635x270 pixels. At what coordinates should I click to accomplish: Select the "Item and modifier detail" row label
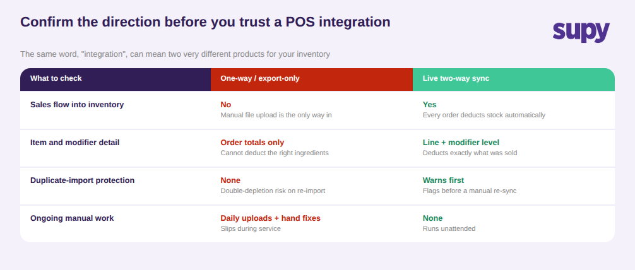(75, 143)
